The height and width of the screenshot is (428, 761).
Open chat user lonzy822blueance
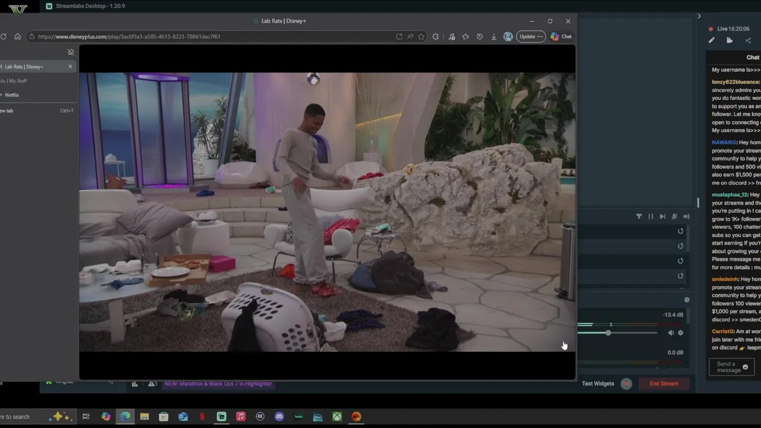pyautogui.click(x=735, y=82)
